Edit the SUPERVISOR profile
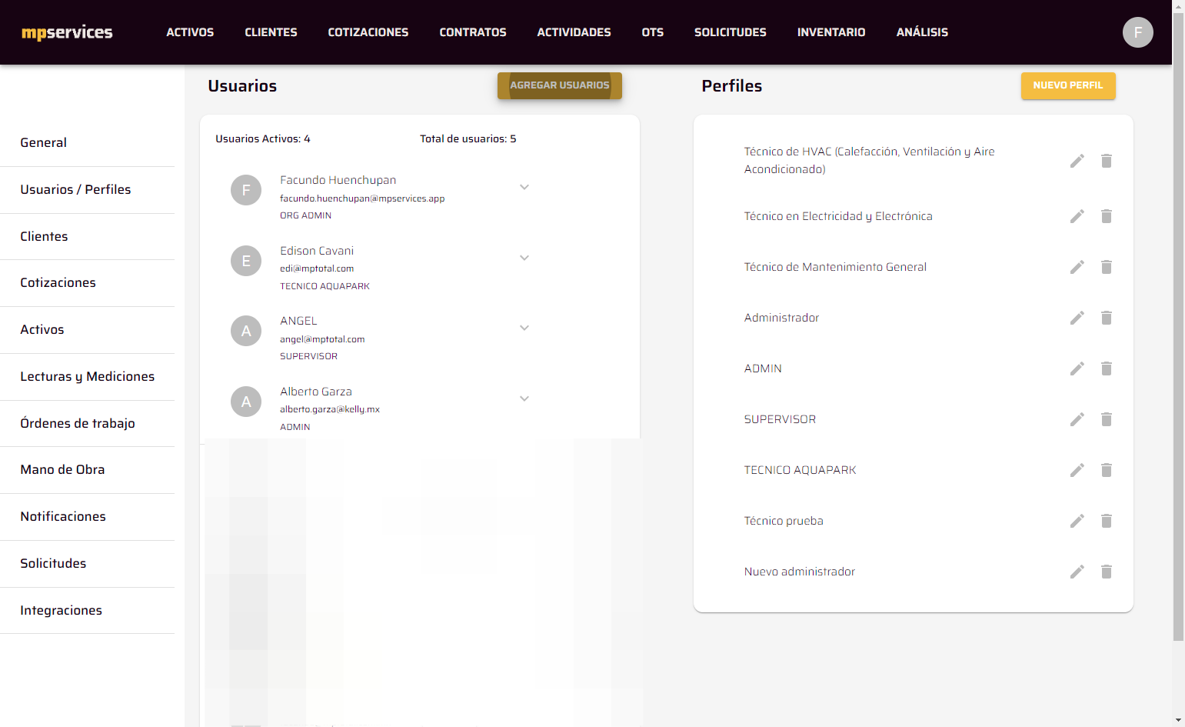1185x727 pixels. pyautogui.click(x=1077, y=419)
